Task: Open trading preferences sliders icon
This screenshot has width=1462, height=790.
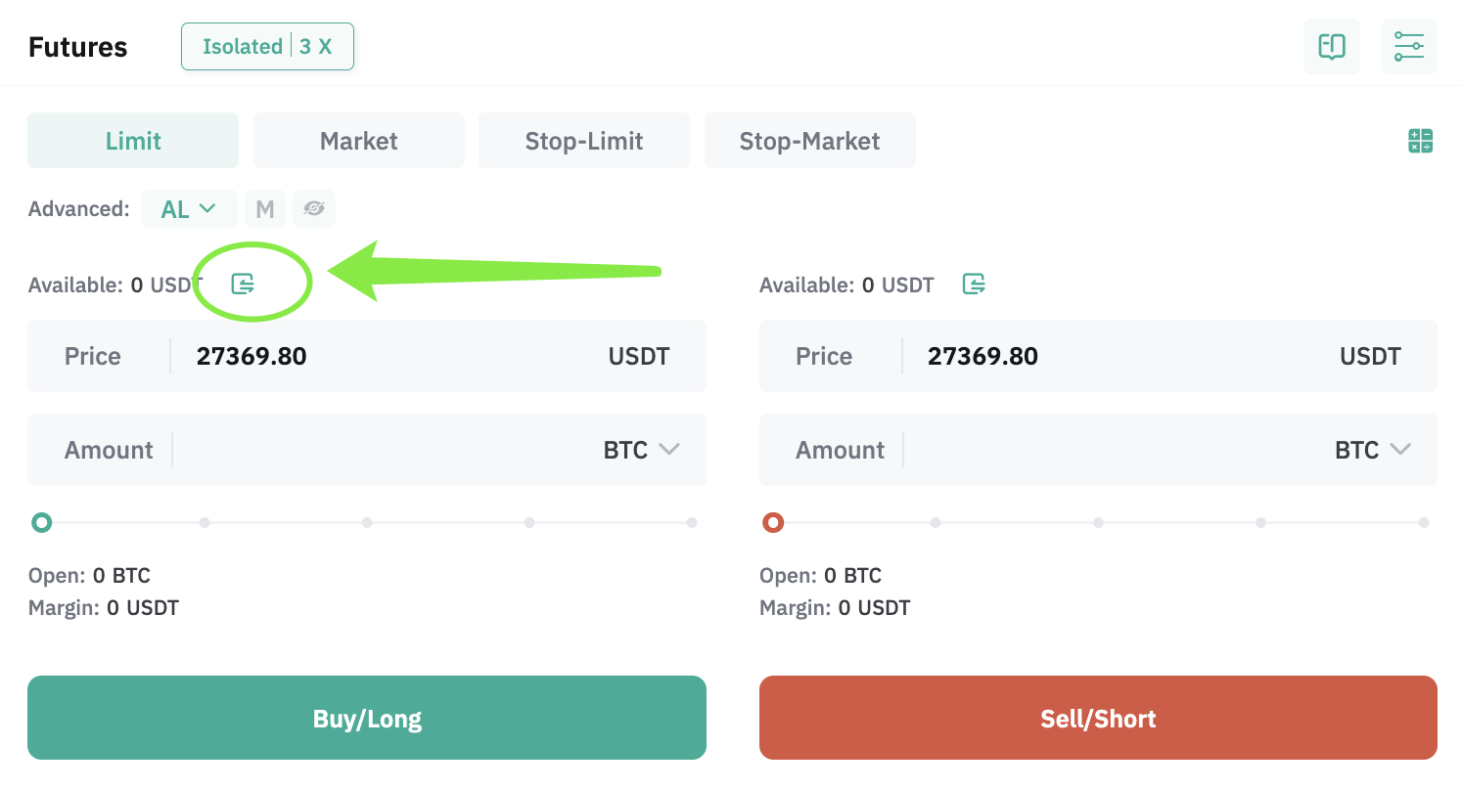Action: pyautogui.click(x=1409, y=46)
